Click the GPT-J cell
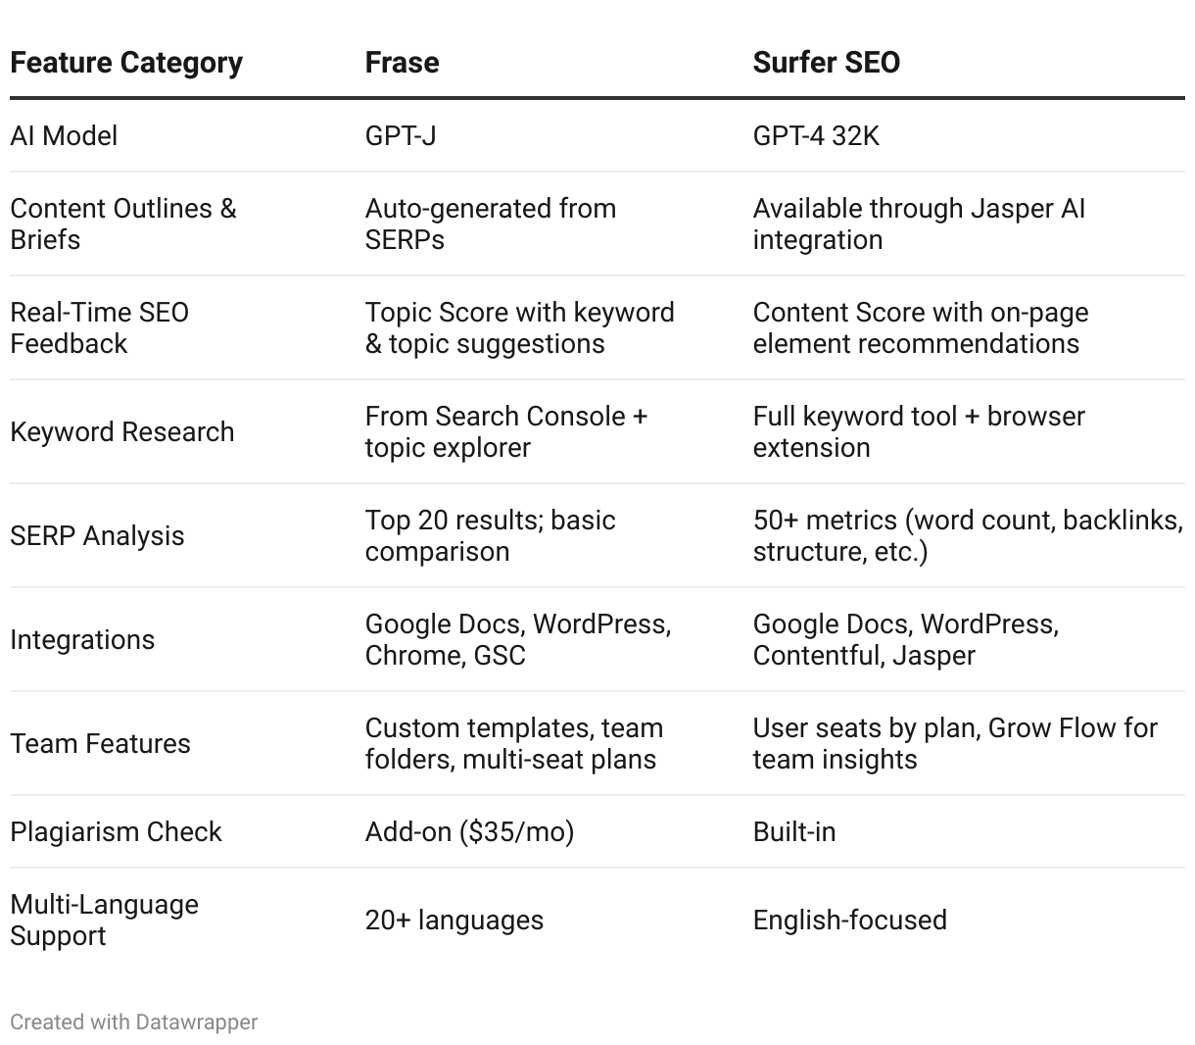Viewport: 1195px width, 1045px height. (401, 135)
